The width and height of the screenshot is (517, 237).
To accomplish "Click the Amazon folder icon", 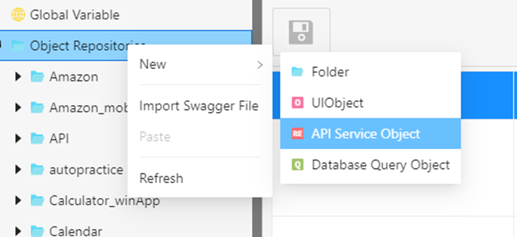I will (37, 77).
